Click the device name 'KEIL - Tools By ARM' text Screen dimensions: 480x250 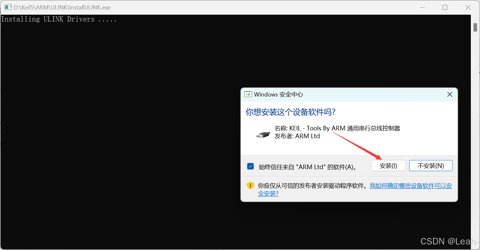[337, 128]
